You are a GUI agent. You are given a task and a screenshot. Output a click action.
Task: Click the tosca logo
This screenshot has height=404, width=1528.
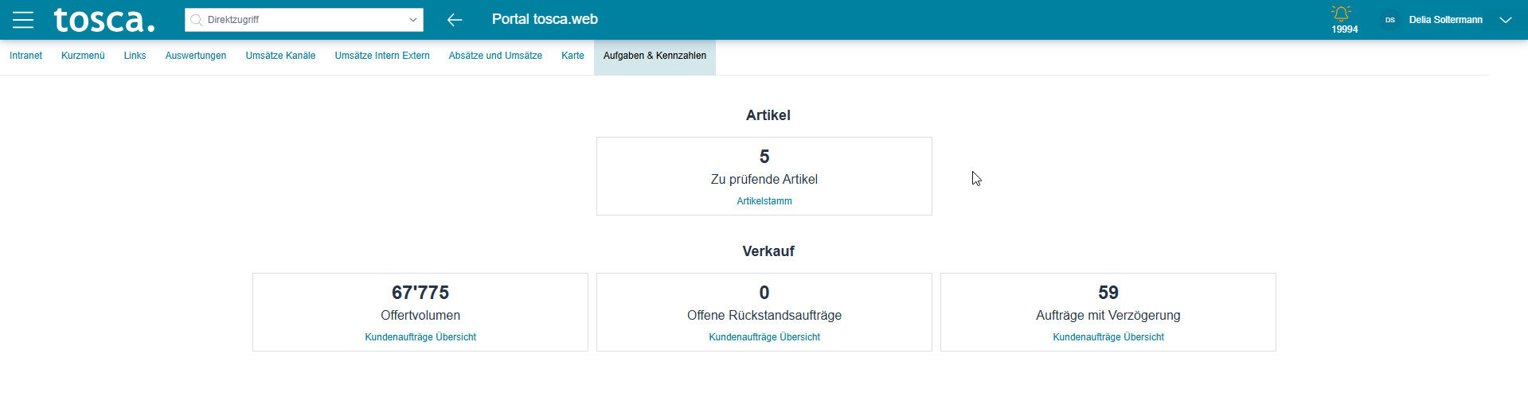104,20
